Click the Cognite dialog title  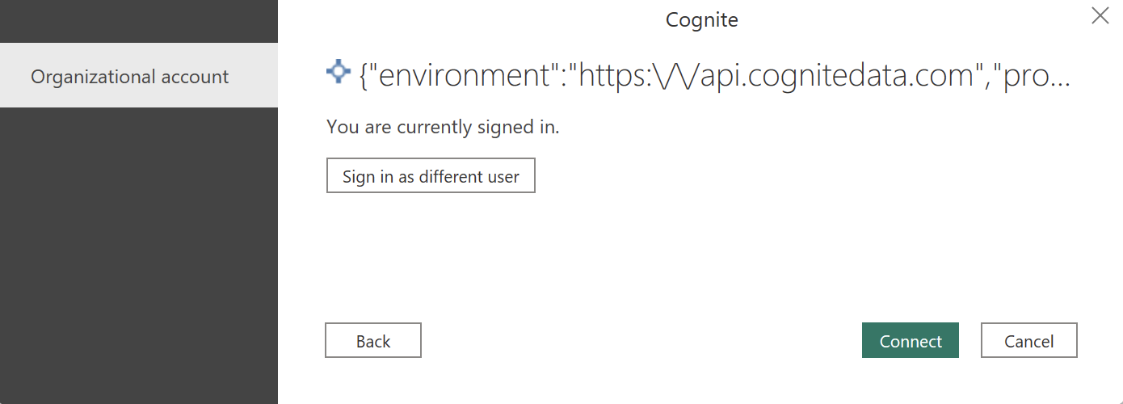pyautogui.click(x=701, y=19)
